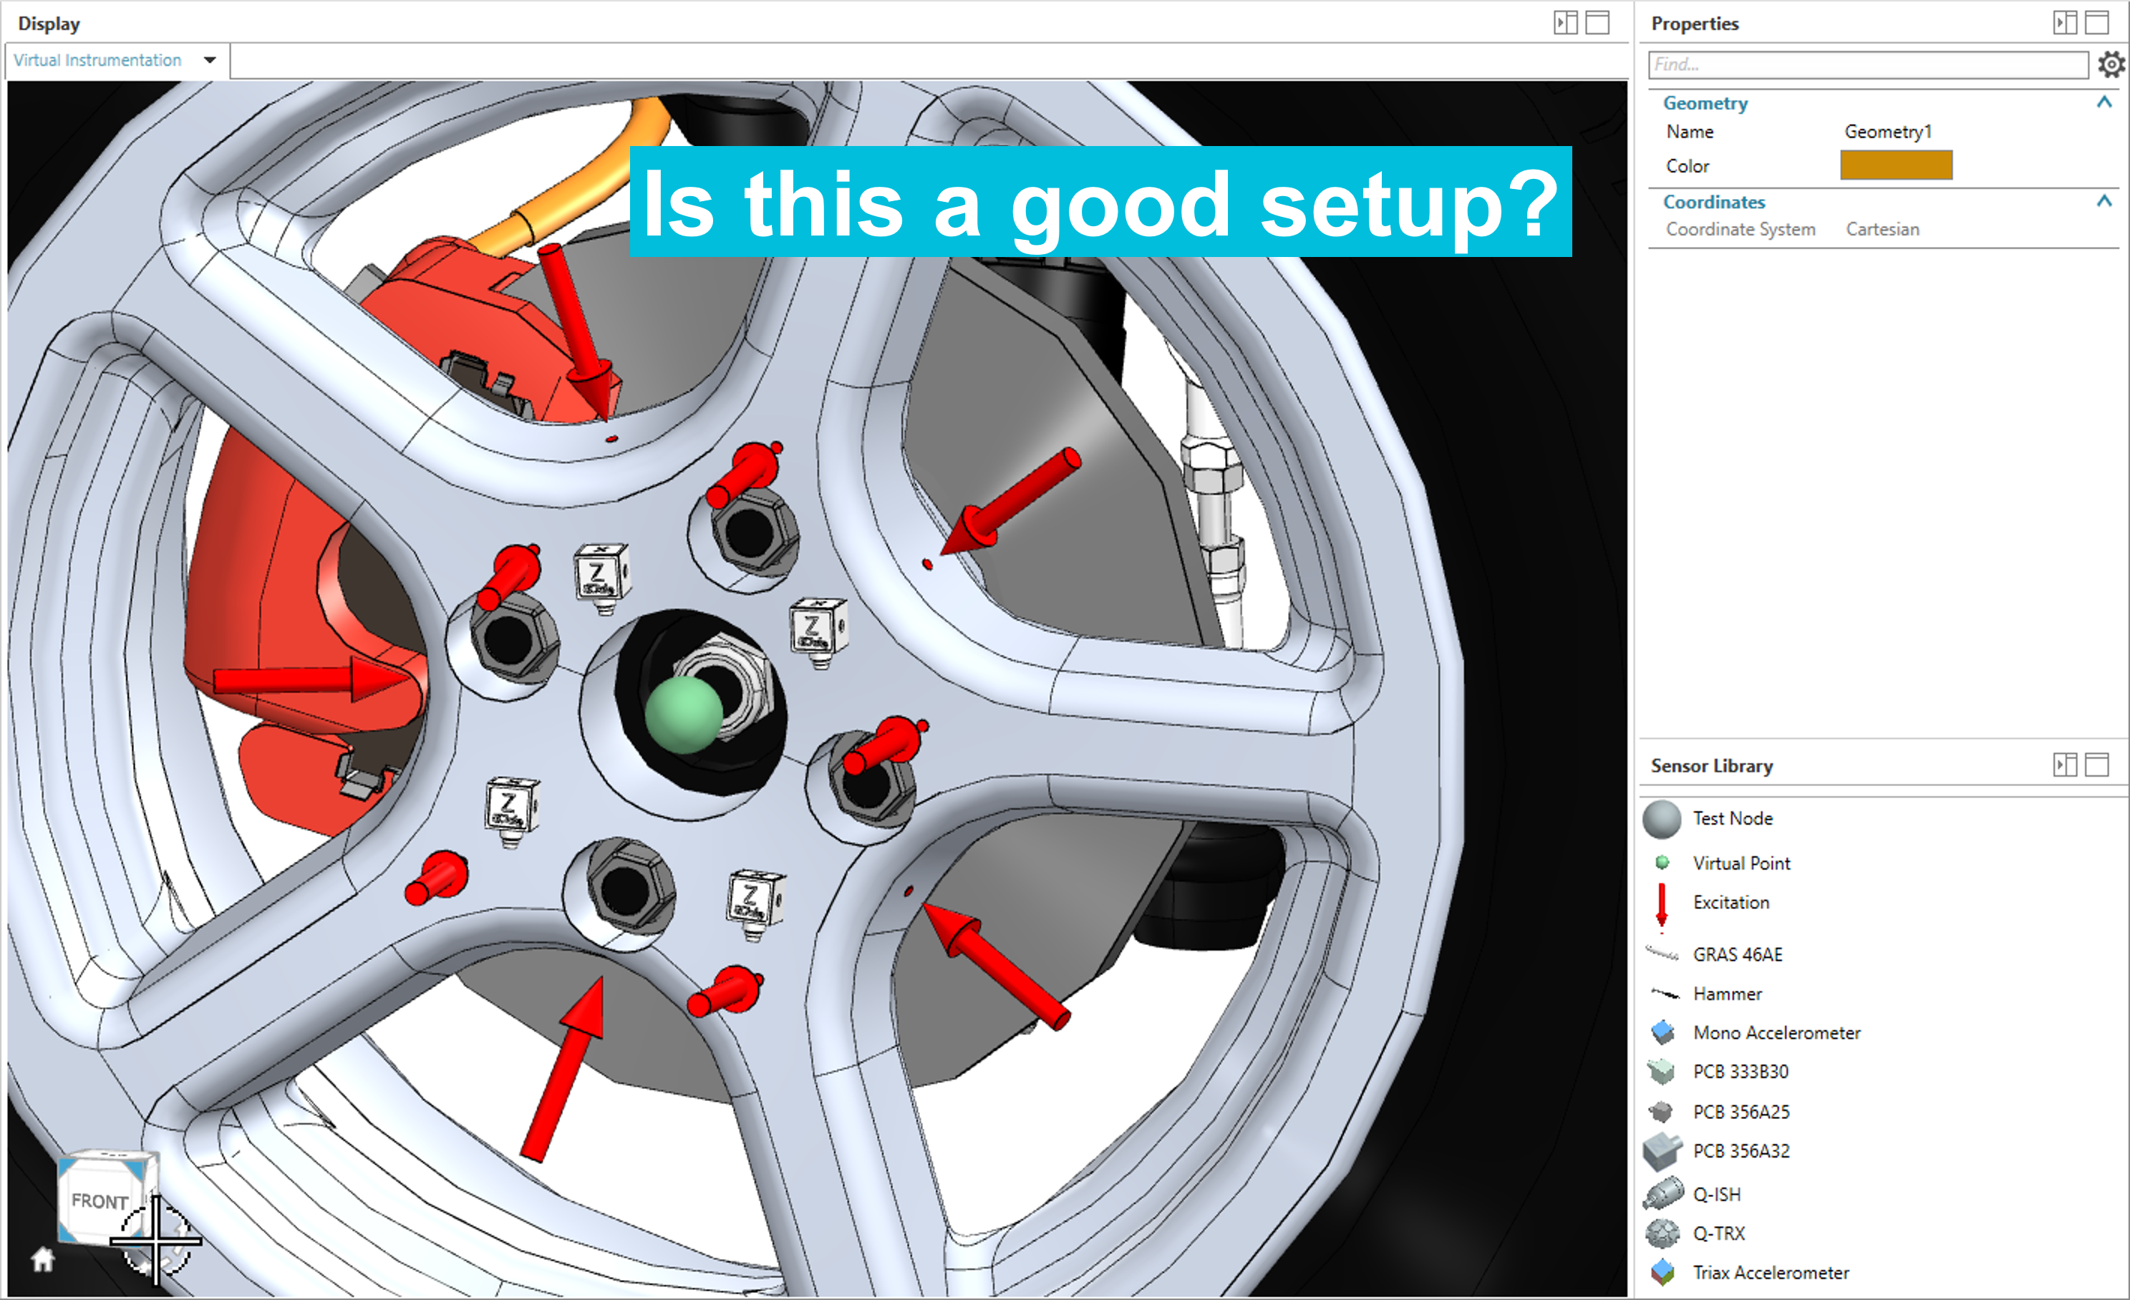The image size is (2130, 1300).
Task: Pick the Virtual Point library item
Action: 1740,863
